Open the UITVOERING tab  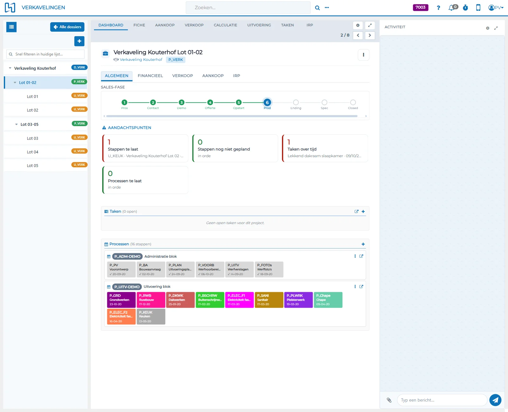259,25
